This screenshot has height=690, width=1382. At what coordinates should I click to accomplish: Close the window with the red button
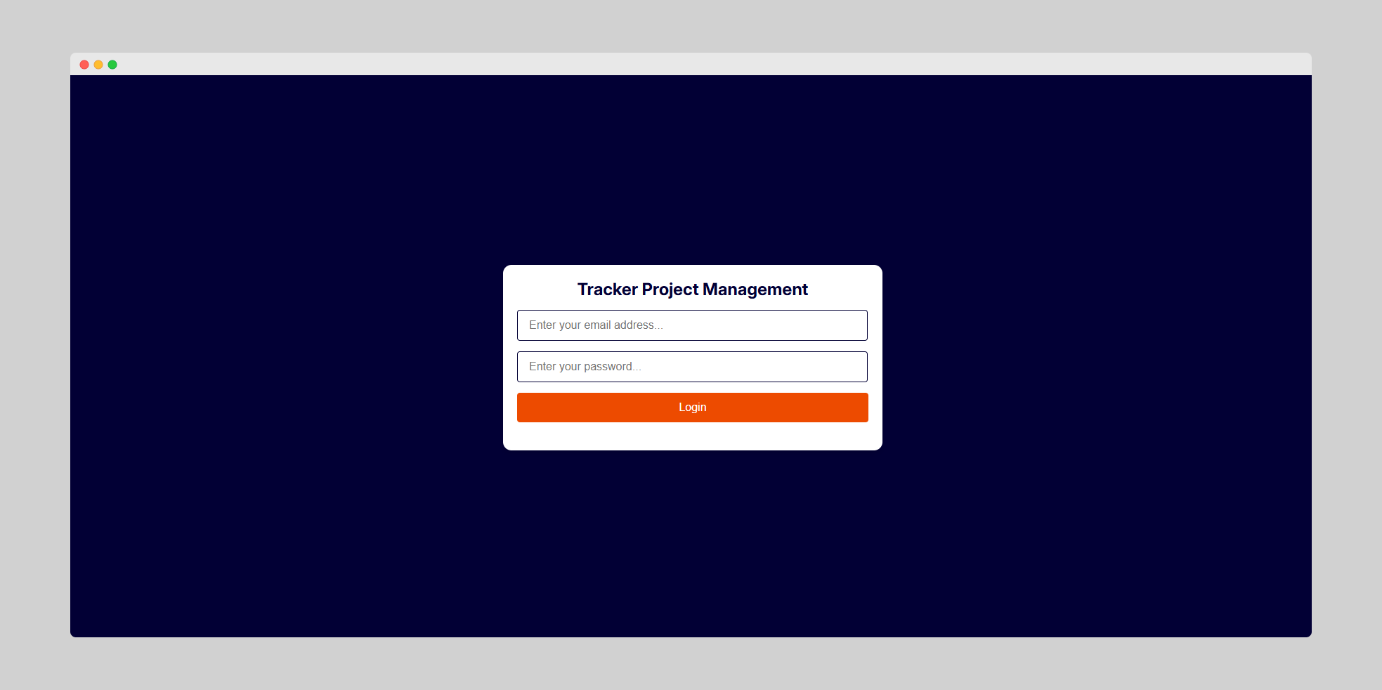pos(84,65)
